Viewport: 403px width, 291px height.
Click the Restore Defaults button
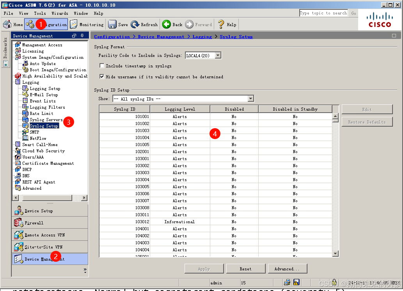pyautogui.click(x=367, y=122)
